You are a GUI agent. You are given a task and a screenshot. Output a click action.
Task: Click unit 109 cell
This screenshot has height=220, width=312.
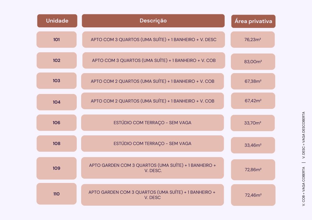[x=56, y=168]
